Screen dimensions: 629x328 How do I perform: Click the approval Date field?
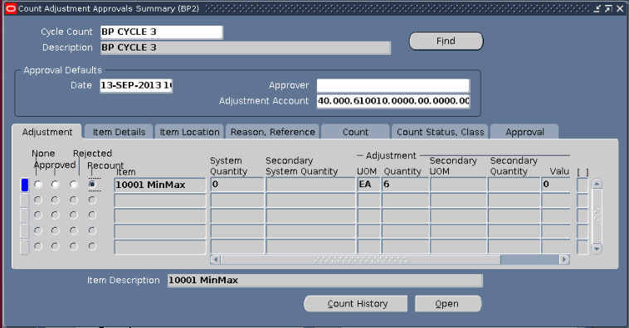(x=136, y=85)
